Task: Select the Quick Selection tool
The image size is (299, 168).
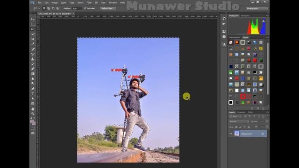Action: pos(33,34)
